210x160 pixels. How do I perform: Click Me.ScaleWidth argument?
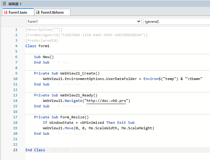(x=103, y=128)
